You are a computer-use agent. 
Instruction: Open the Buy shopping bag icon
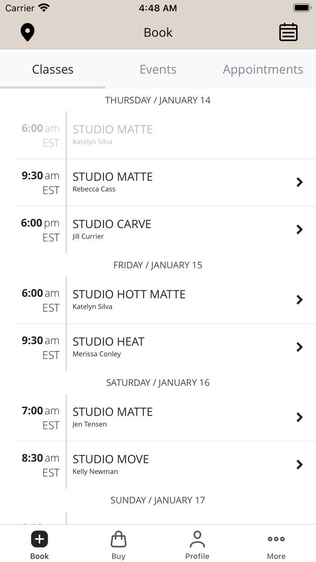tap(118, 539)
